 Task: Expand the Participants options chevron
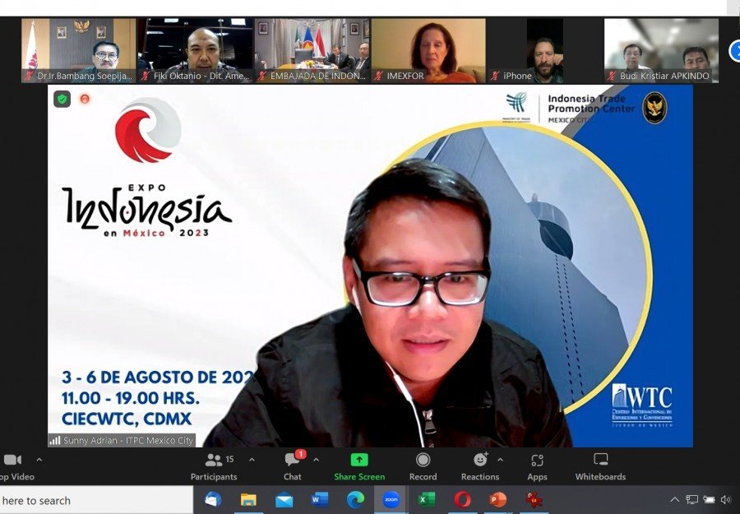click(x=252, y=460)
